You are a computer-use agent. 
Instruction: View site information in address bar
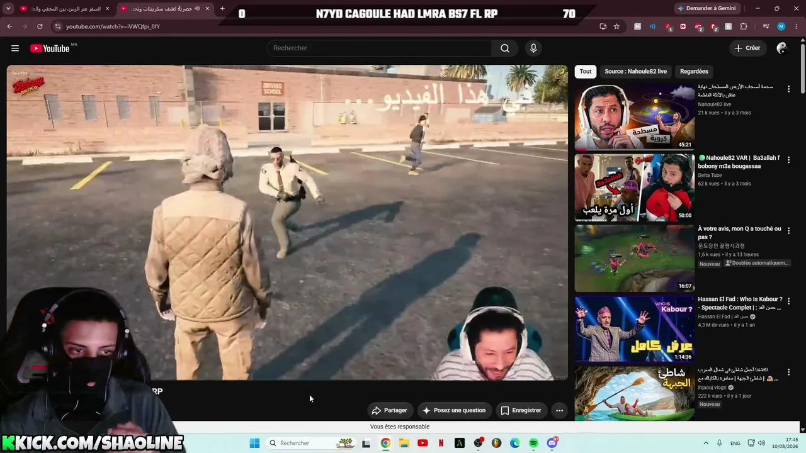[x=58, y=26]
